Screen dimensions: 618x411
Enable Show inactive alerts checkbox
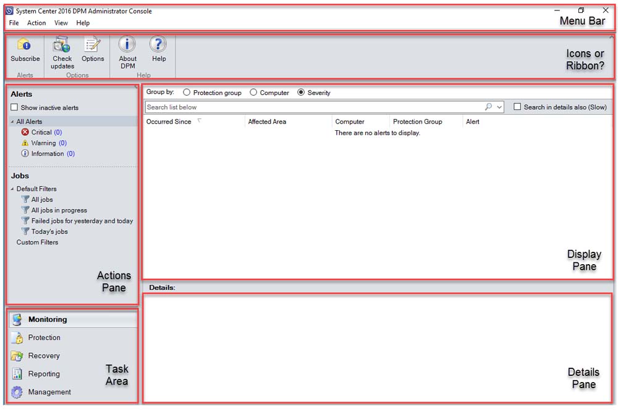click(14, 107)
